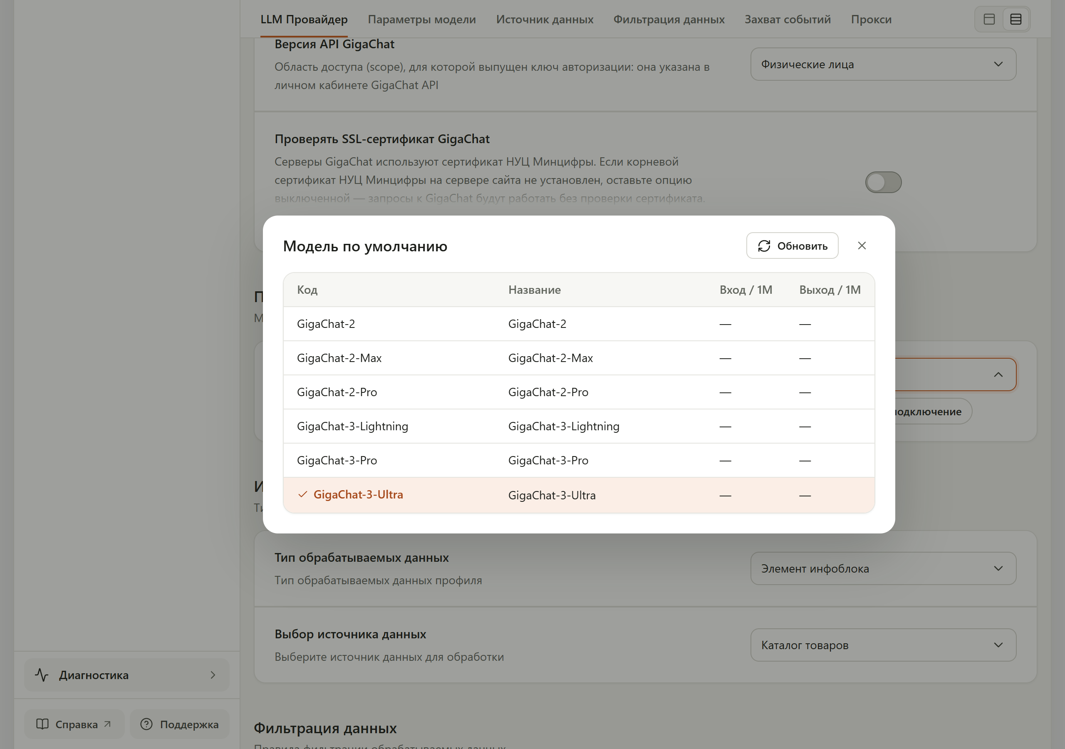Select the GigaChat-3-Pro model row

click(x=579, y=460)
